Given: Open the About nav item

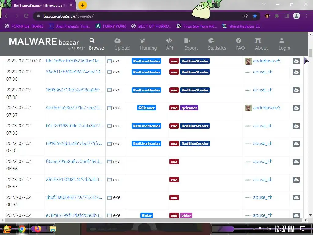Looking at the screenshot, I should coord(261,44).
